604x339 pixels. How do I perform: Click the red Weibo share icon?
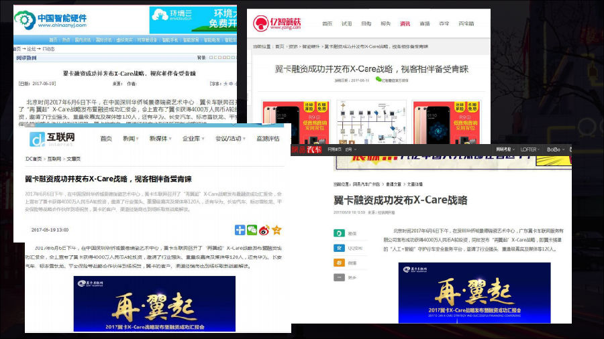pos(264,230)
